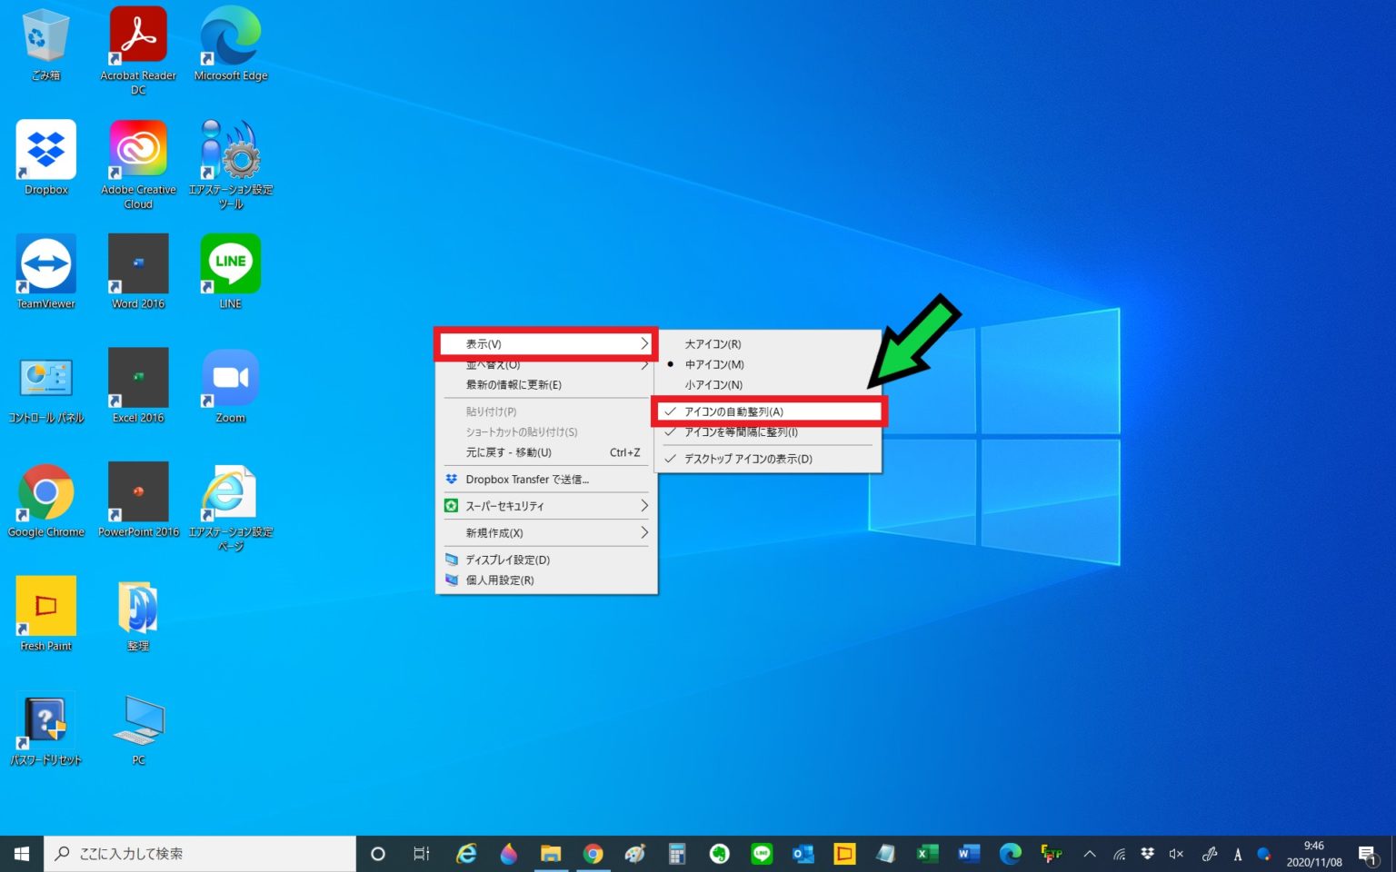
Task: Expand the 表示(V) submenu
Action: [x=545, y=344]
